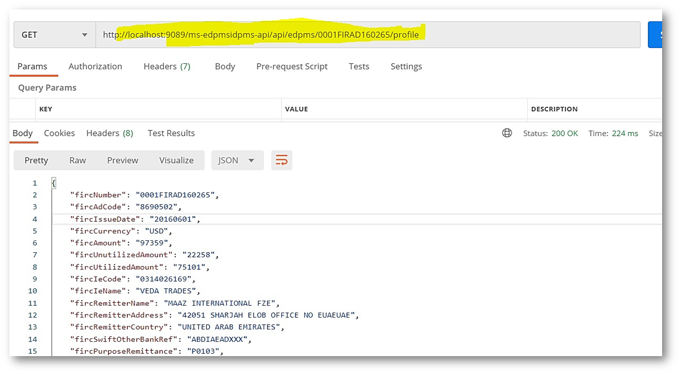The width and height of the screenshot is (681, 375).
Task: Open the GET method dropdown
Action: (54, 35)
